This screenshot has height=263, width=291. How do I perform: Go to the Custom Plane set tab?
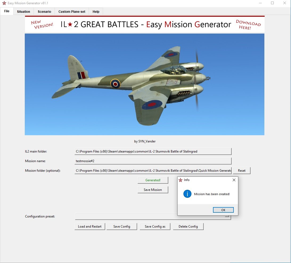(72, 11)
